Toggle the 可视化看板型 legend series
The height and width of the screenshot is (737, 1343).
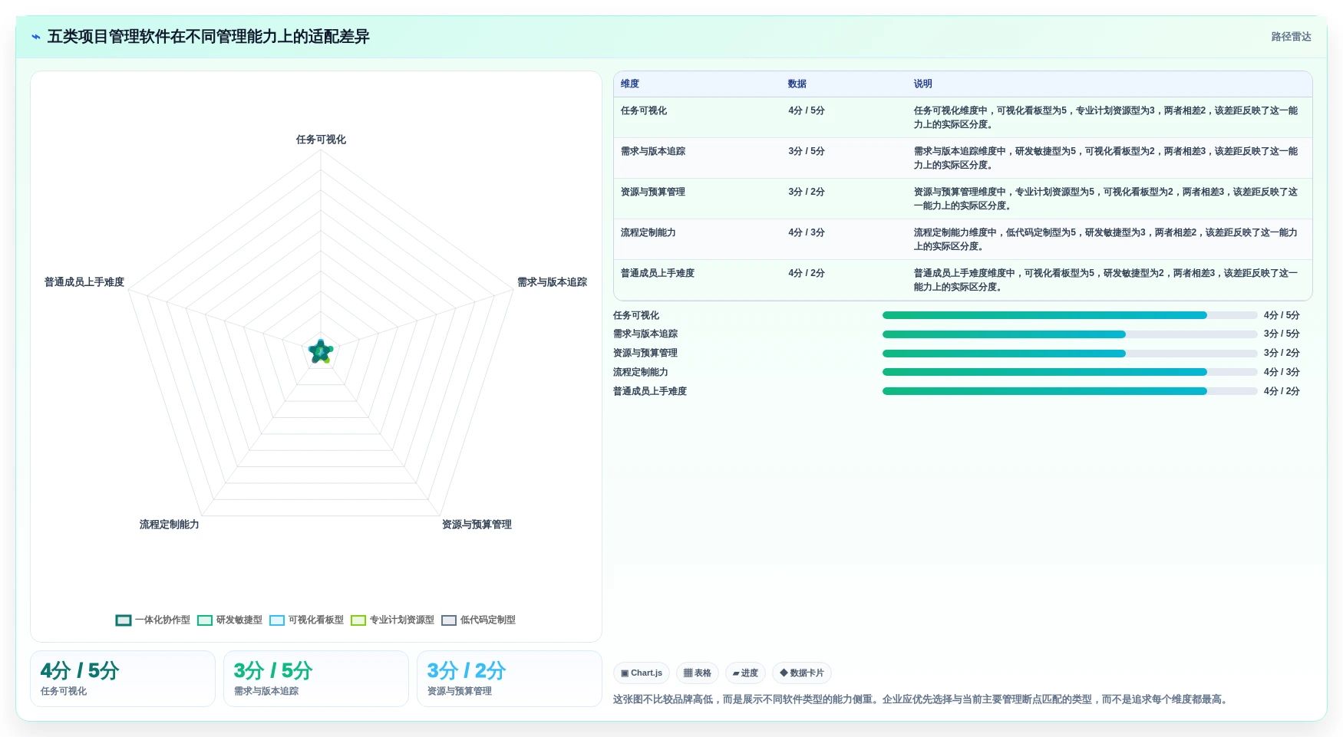[x=306, y=620]
